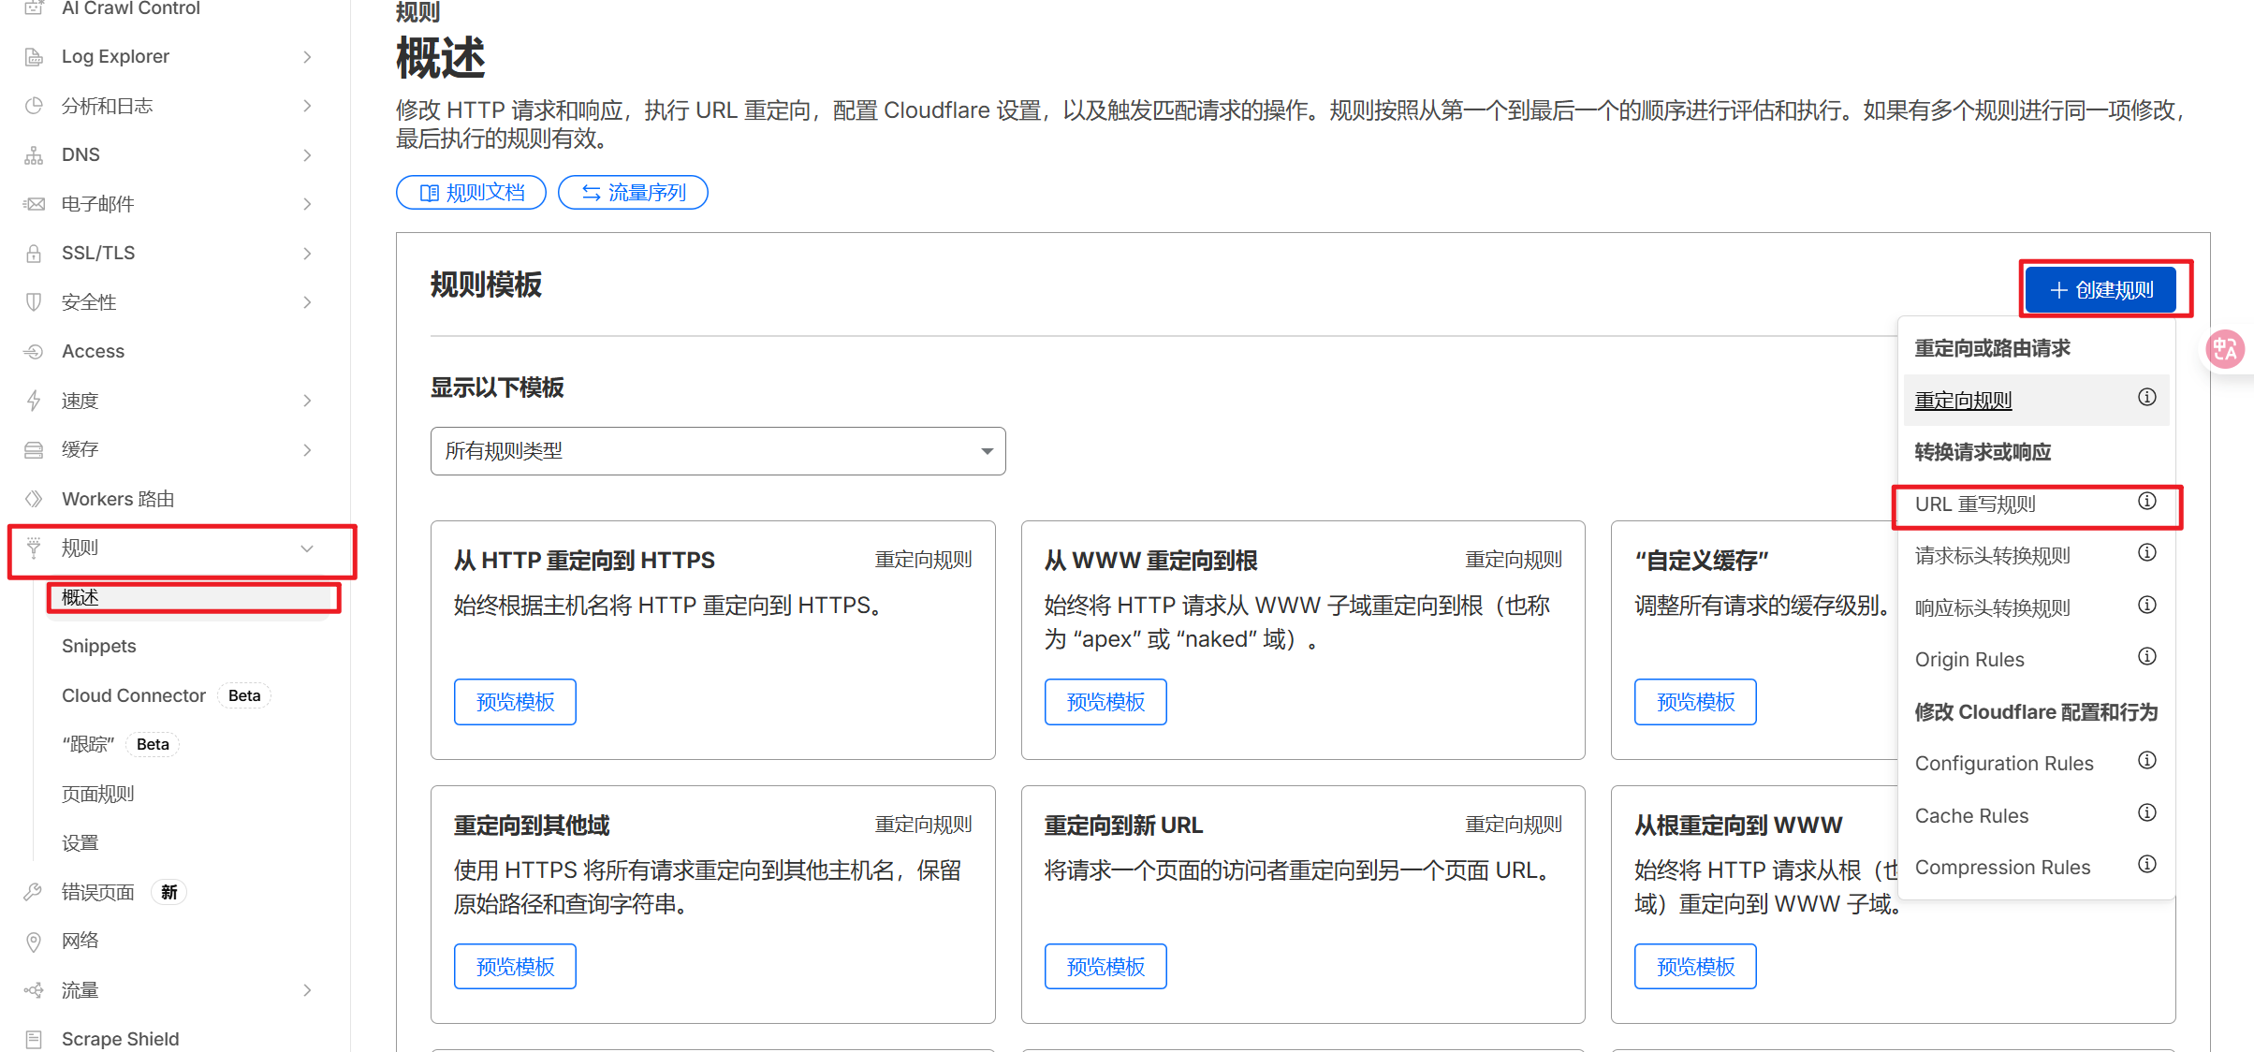Open SSL/TLS via its padlock icon
The width and height of the screenshot is (2254, 1052).
(34, 253)
